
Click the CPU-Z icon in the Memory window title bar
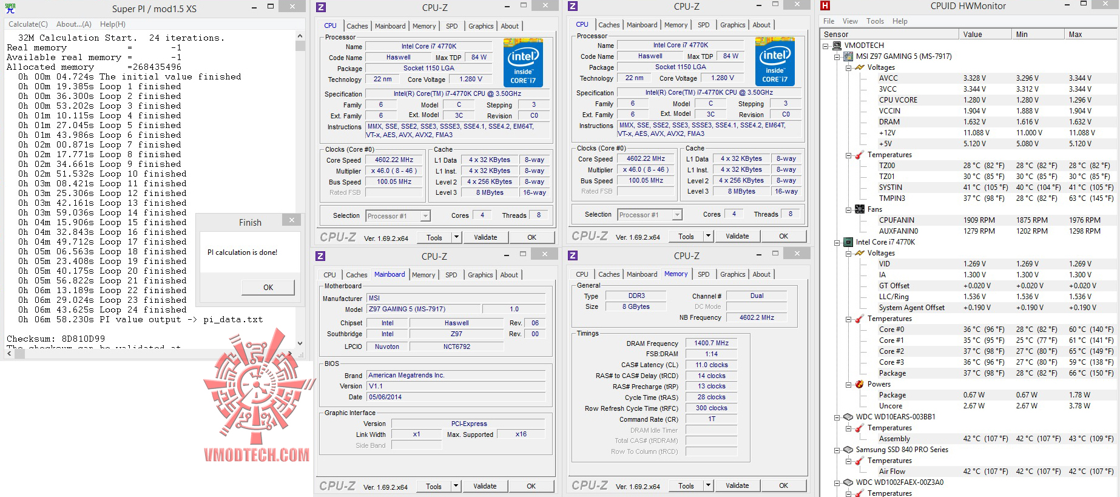pyautogui.click(x=573, y=255)
